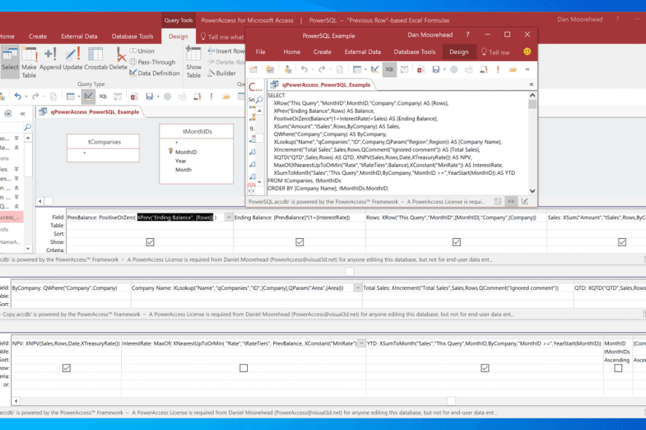Screen dimensions: 646x430
Task: Click the Builder button
Action: tap(222, 73)
